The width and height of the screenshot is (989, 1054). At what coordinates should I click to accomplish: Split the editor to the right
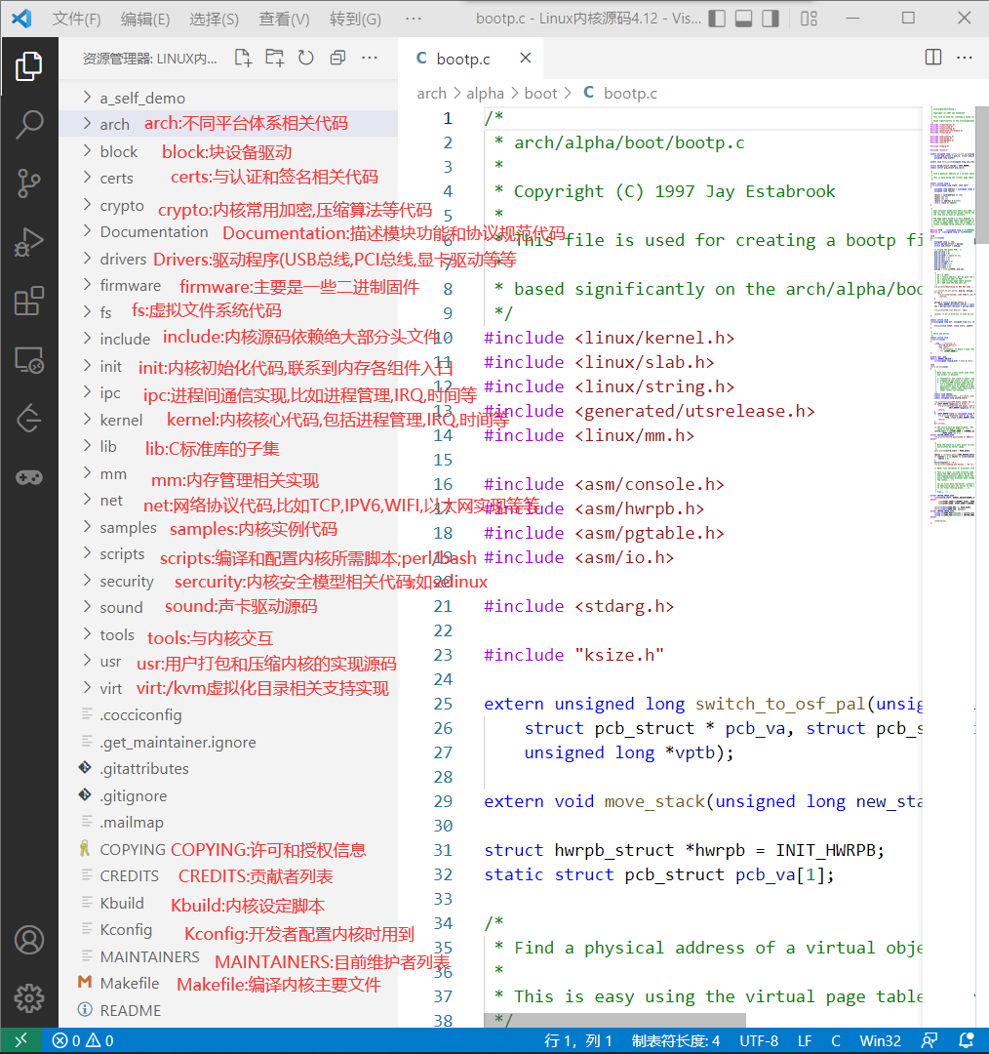(x=933, y=58)
